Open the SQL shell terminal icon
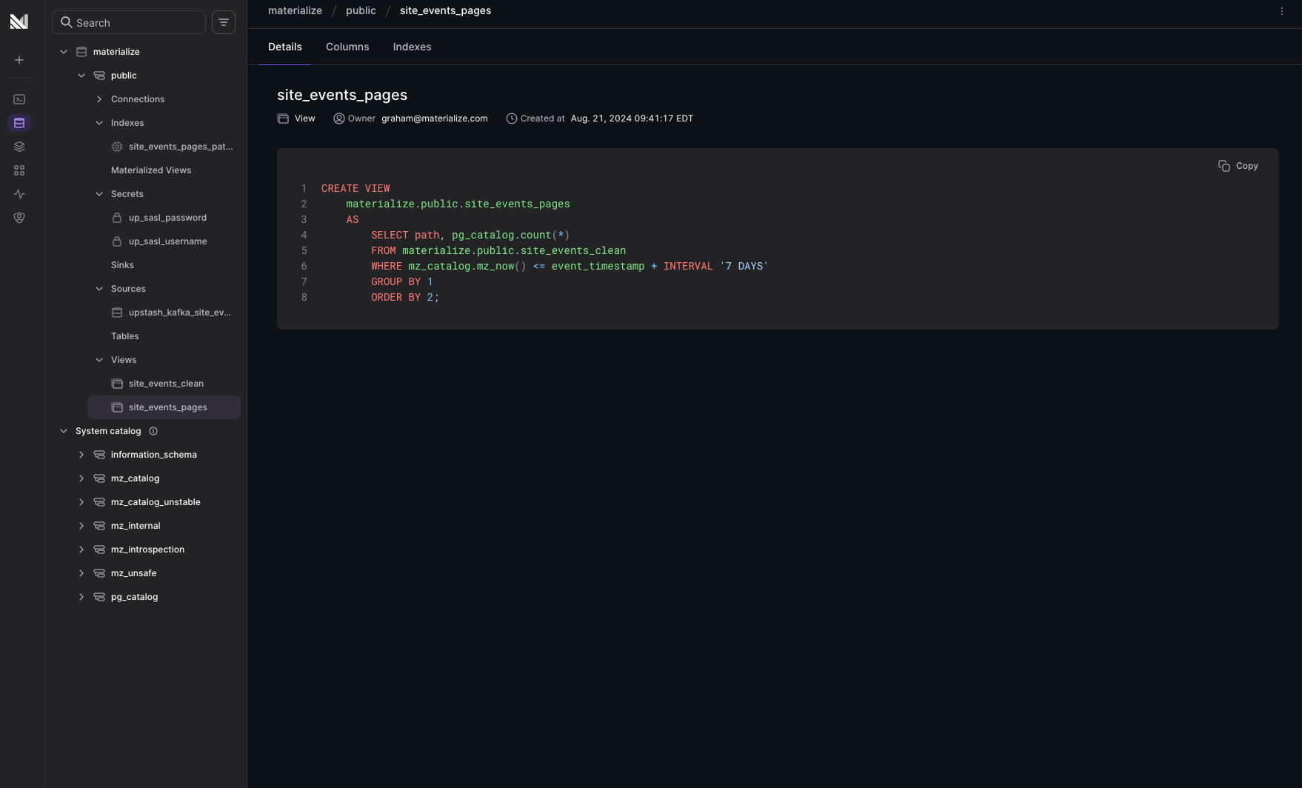 (19, 99)
